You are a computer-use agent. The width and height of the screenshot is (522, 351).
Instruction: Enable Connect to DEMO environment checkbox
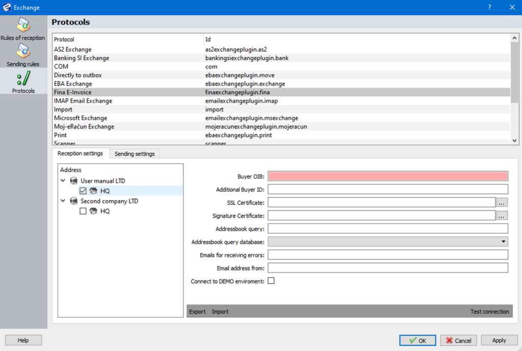[x=271, y=281]
